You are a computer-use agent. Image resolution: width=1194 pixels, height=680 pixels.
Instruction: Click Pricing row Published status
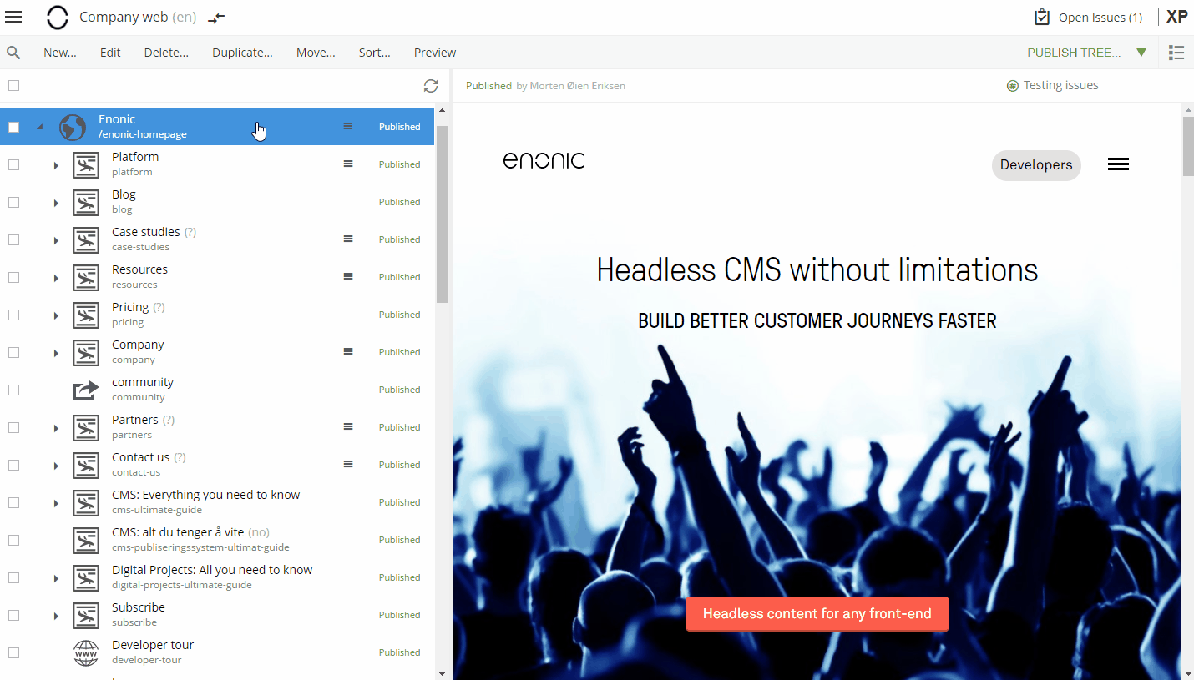(399, 315)
